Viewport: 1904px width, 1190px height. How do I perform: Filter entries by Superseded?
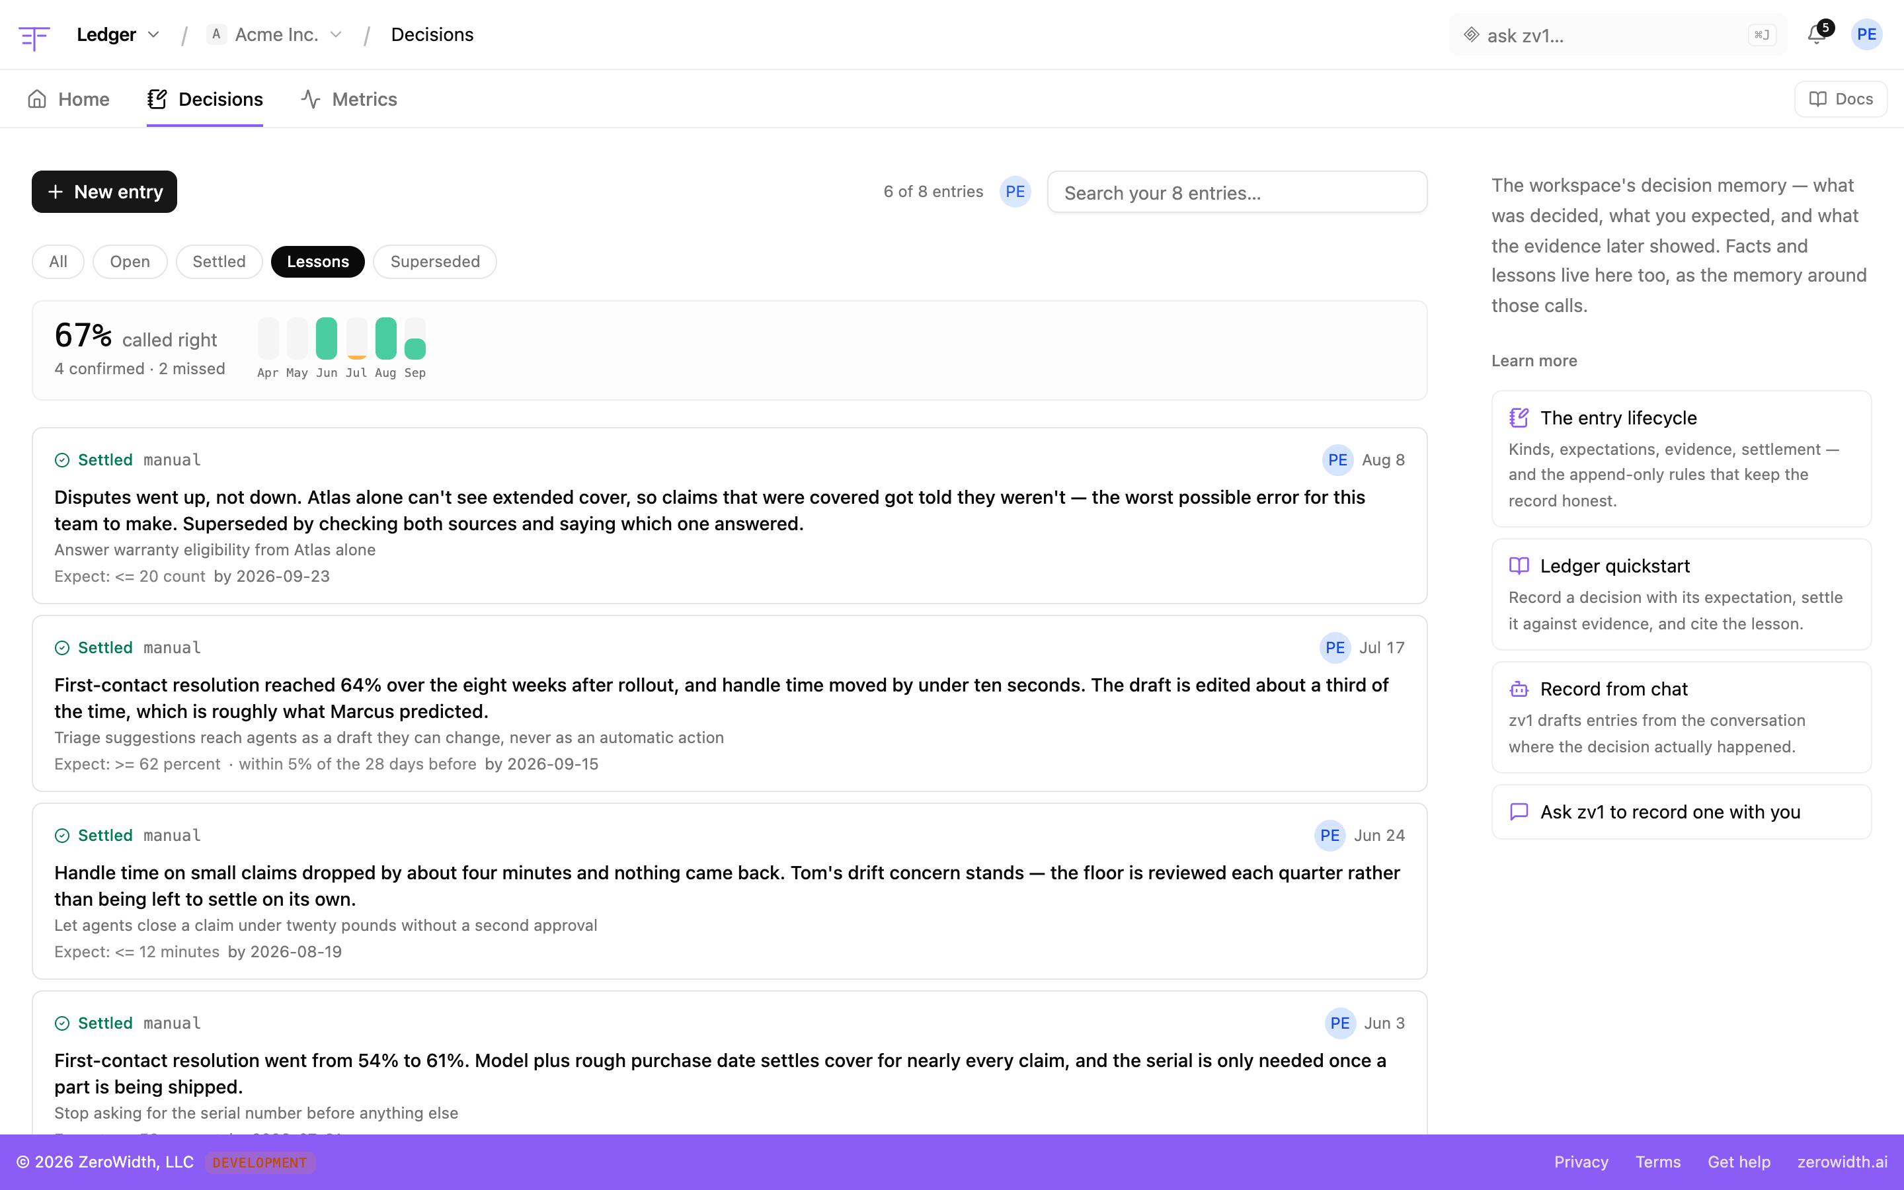click(435, 261)
